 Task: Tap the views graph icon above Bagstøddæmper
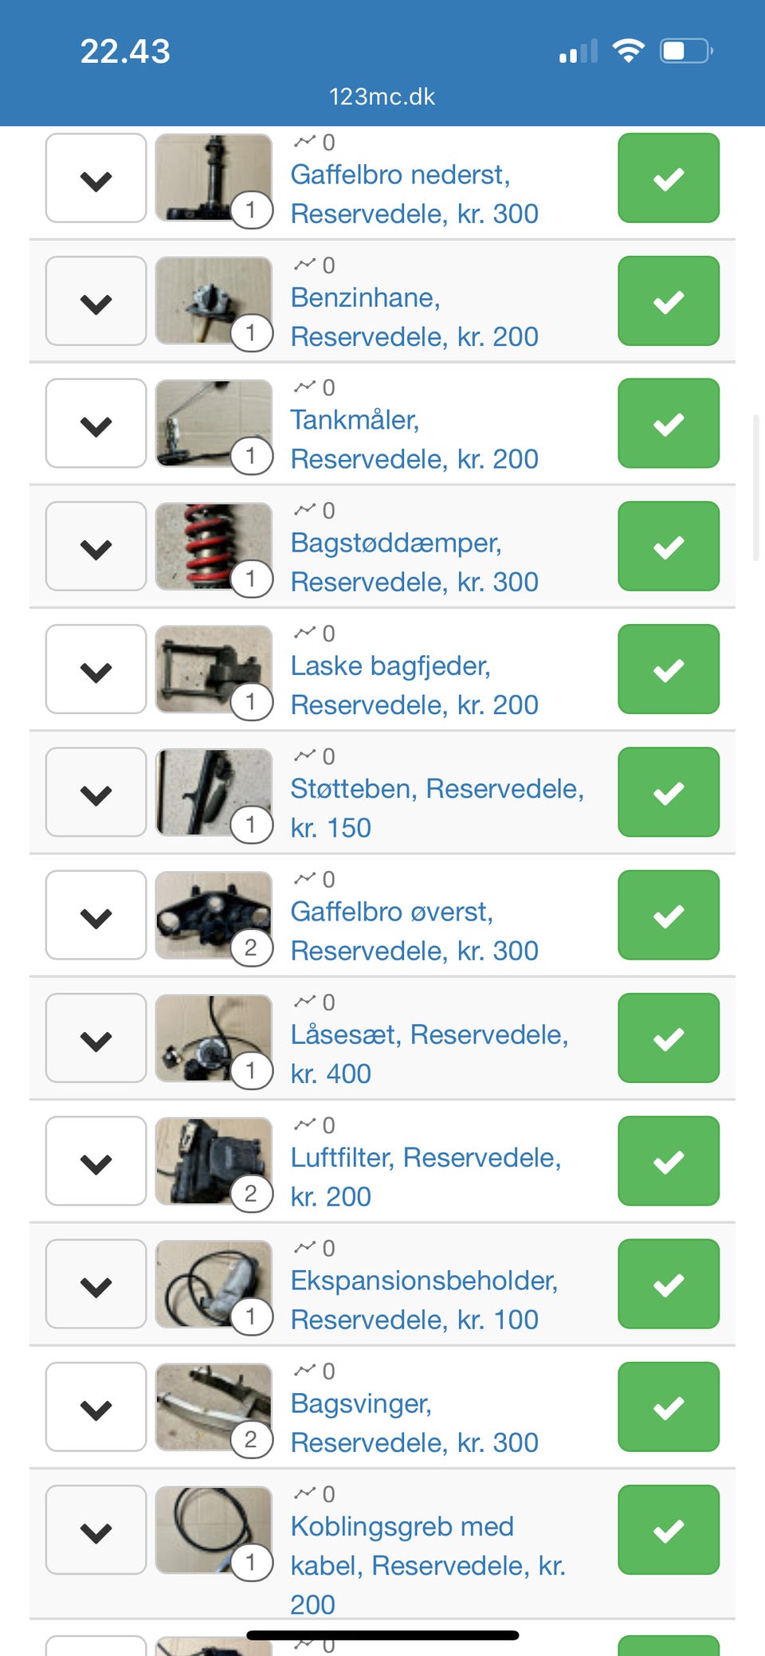[304, 510]
